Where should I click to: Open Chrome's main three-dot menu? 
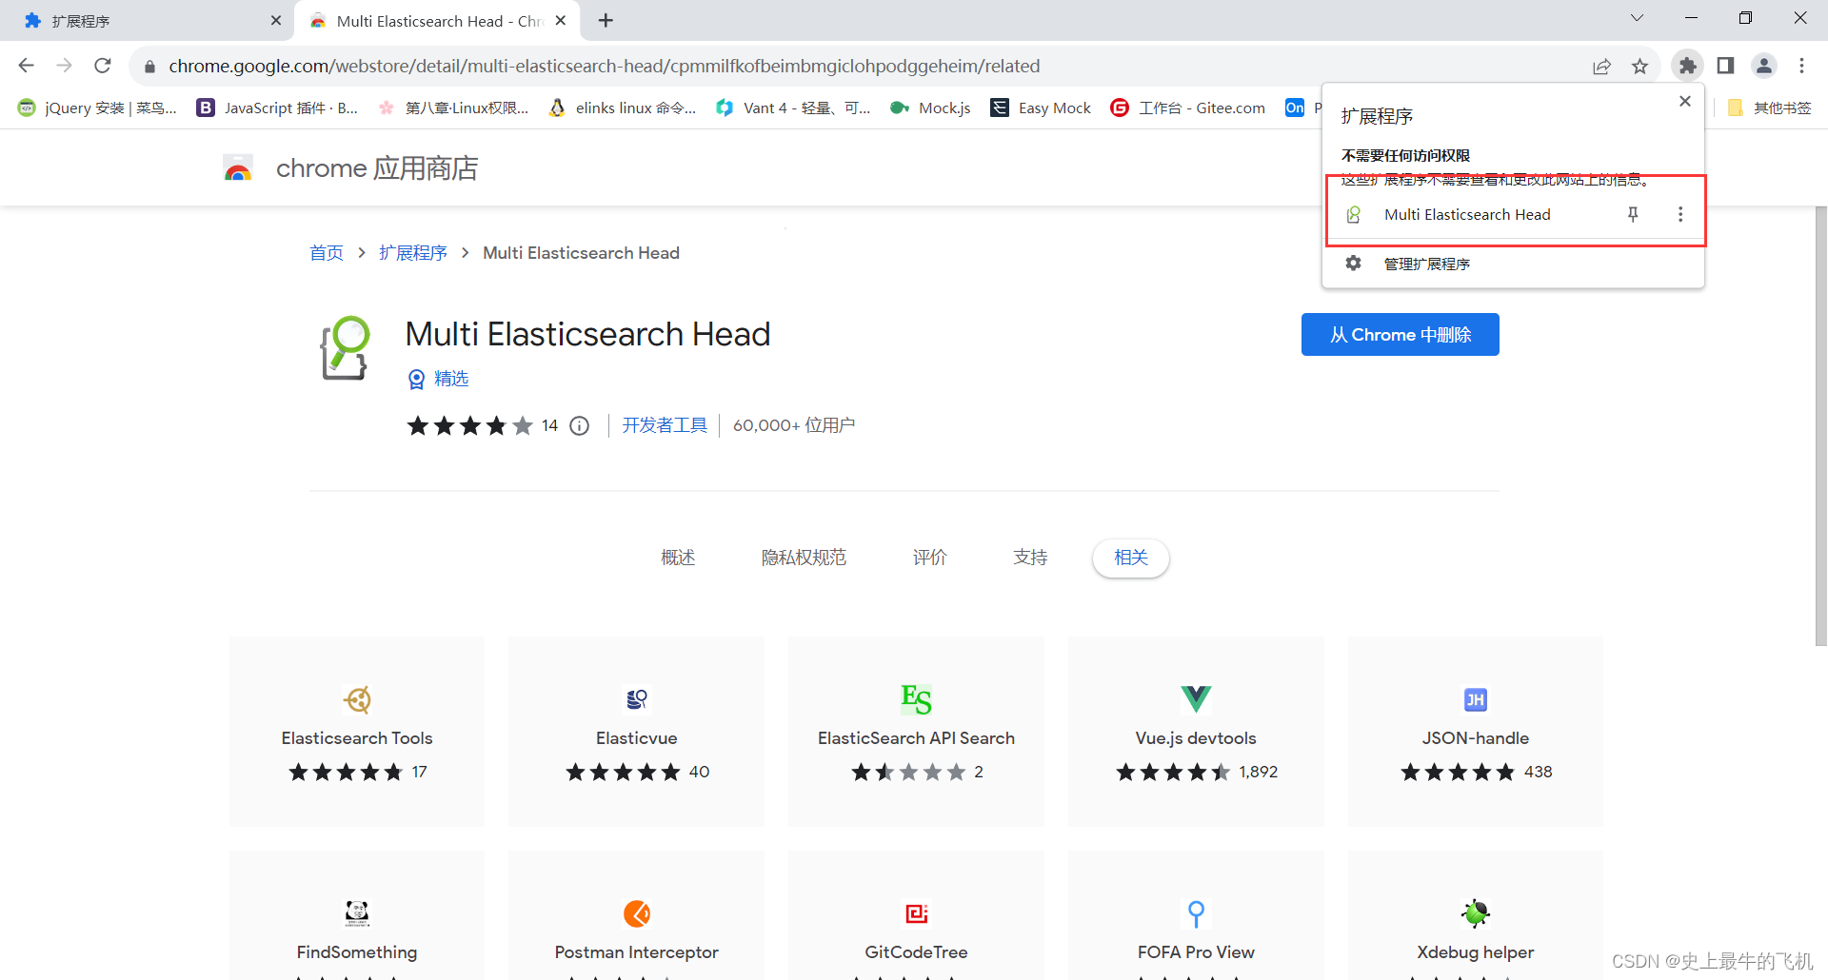tap(1802, 66)
